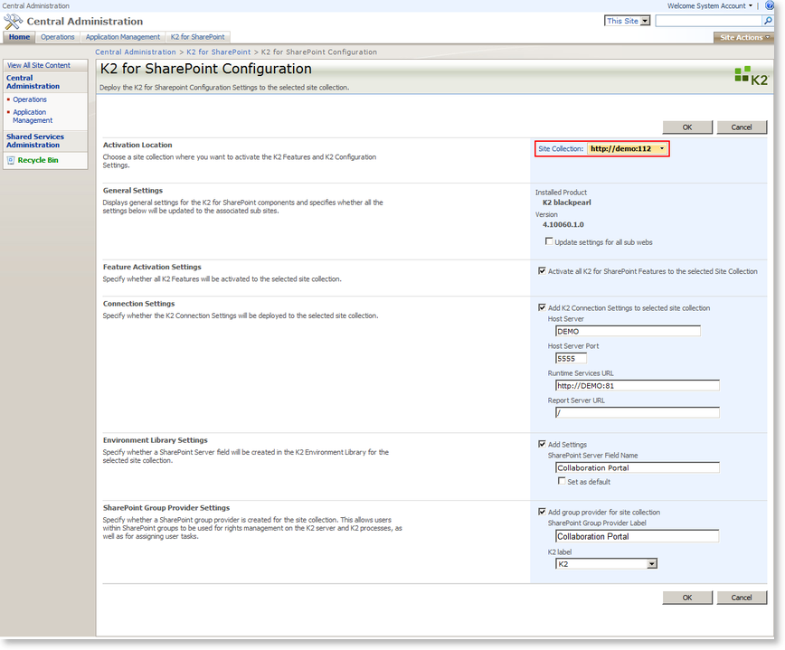785x650 pixels.
Task: Click the K2 for SharePoint Configuration page title
Action: pos(206,69)
